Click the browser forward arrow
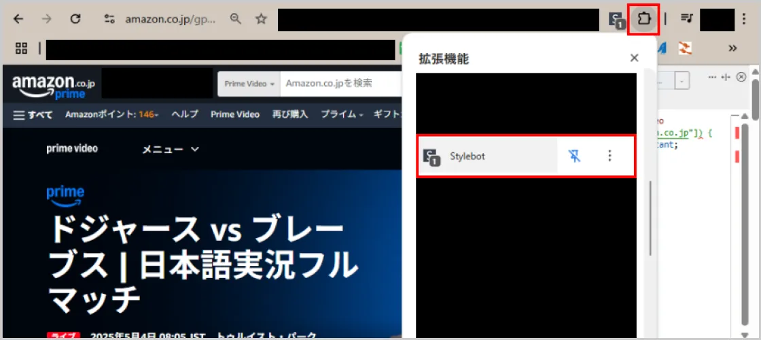 click(47, 19)
